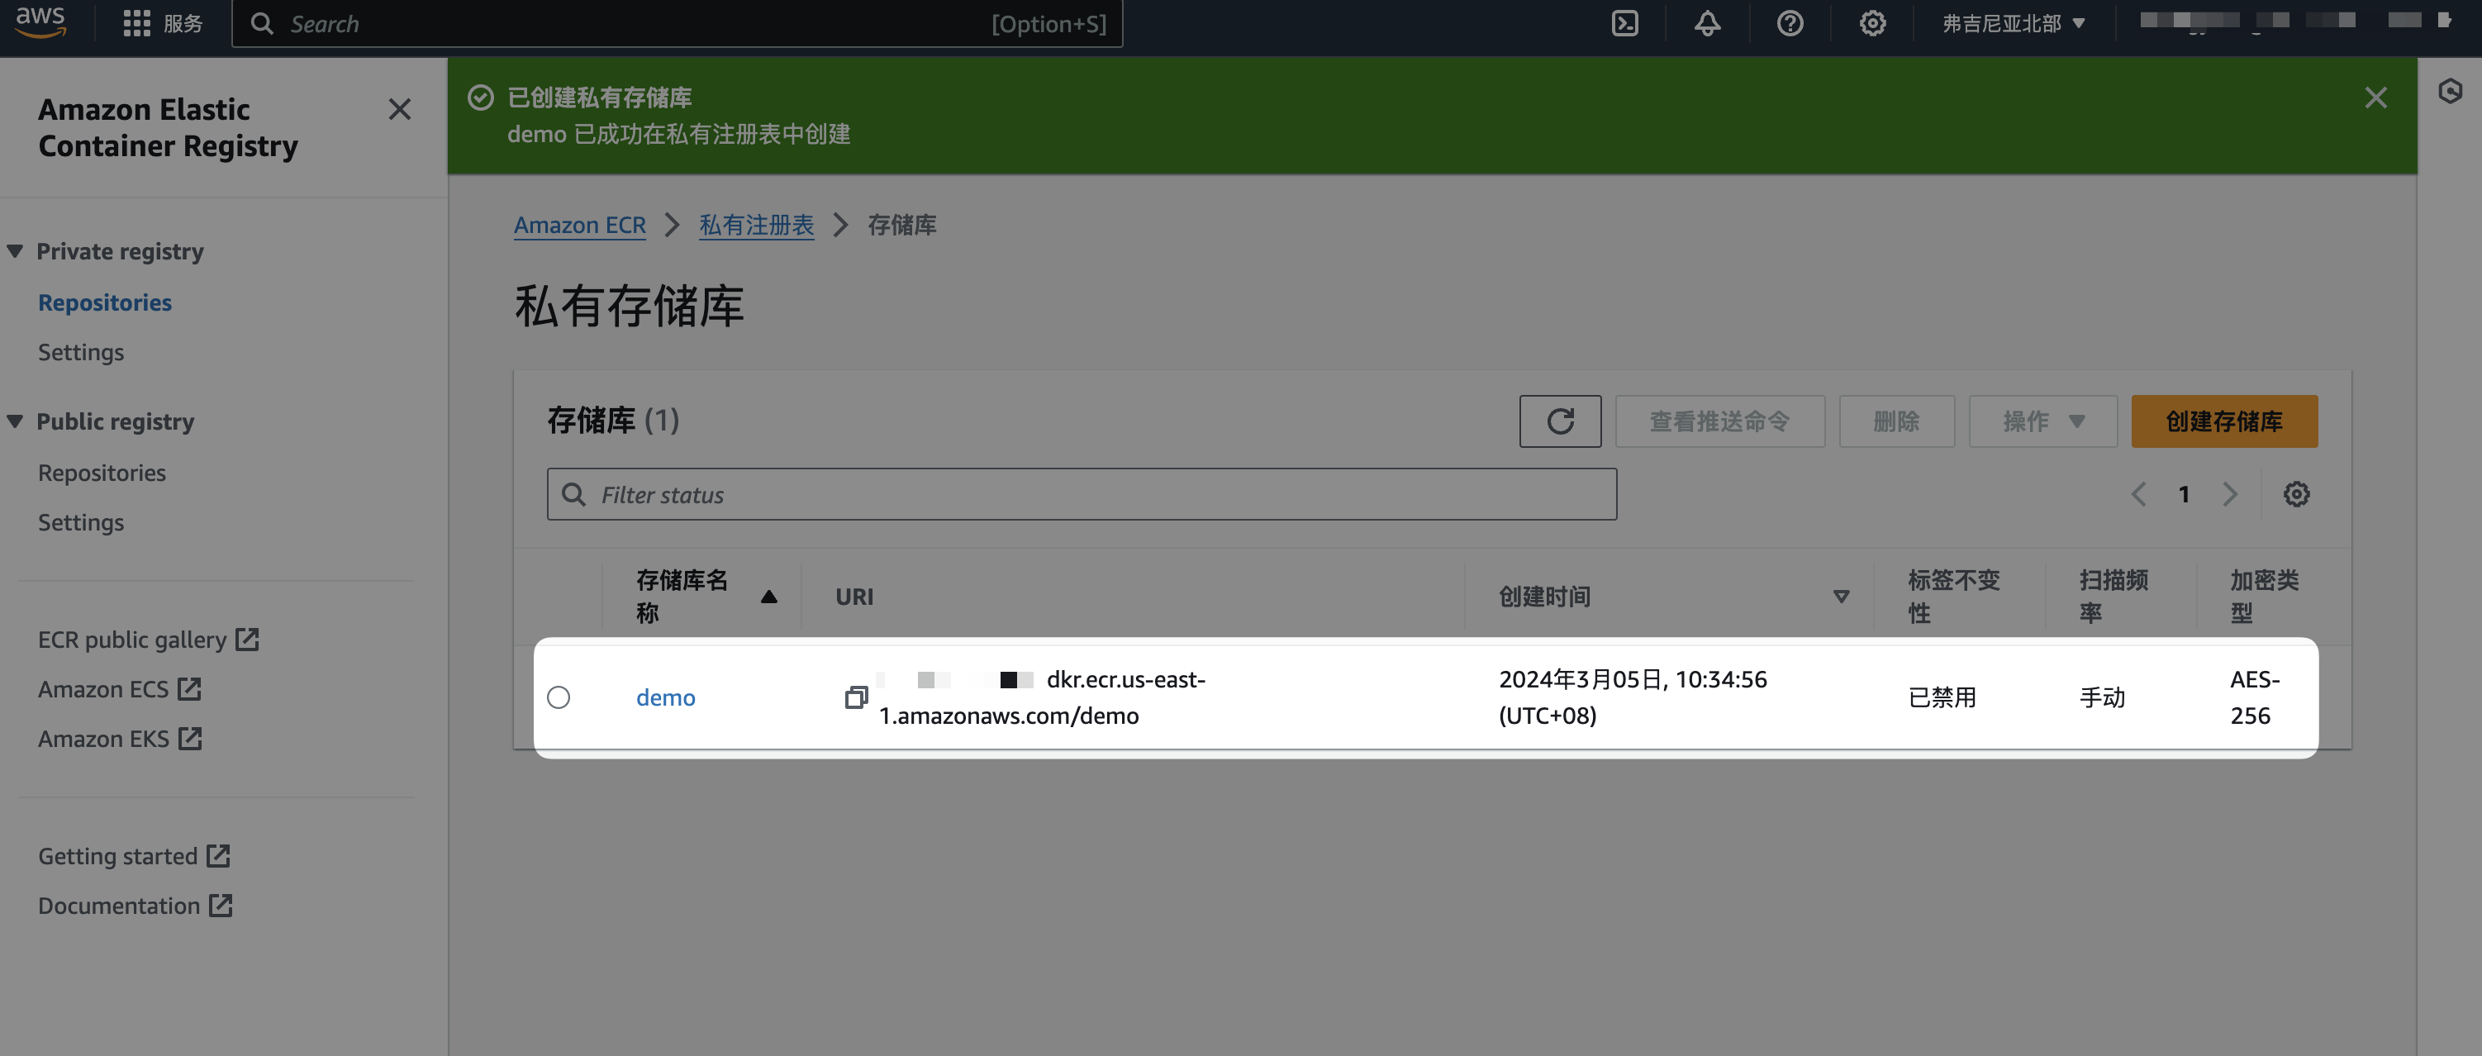This screenshot has height=1056, width=2482.
Task: Open the notifications bell
Action: pyautogui.click(x=1707, y=23)
